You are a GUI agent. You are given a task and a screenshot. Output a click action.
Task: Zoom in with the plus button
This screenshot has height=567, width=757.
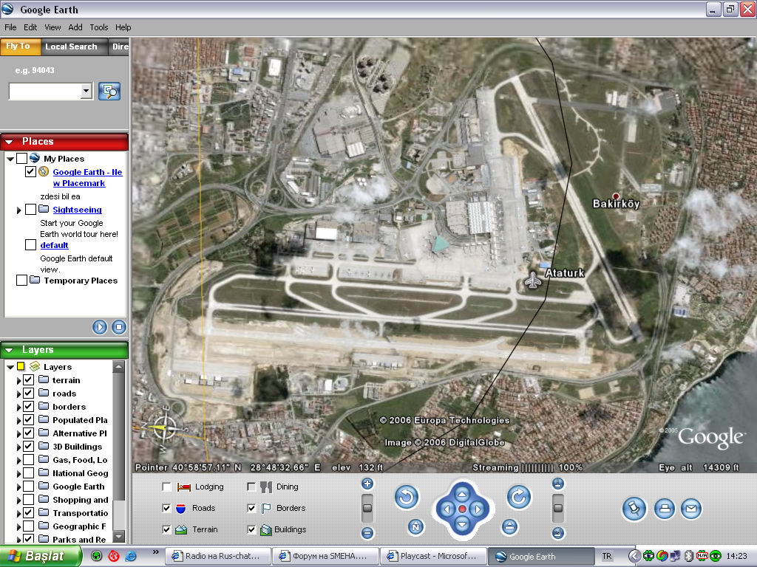click(367, 484)
